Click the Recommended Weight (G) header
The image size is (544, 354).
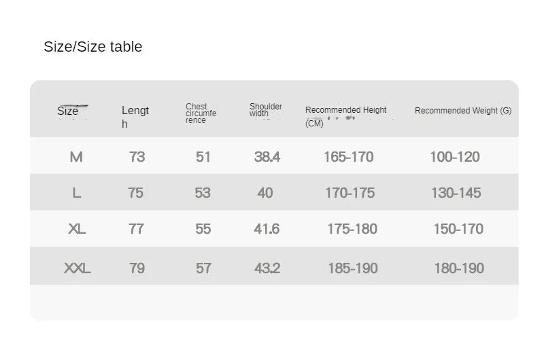(462, 111)
